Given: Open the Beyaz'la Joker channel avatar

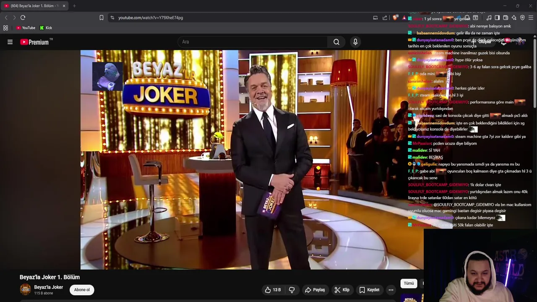Looking at the screenshot, I should [26, 289].
